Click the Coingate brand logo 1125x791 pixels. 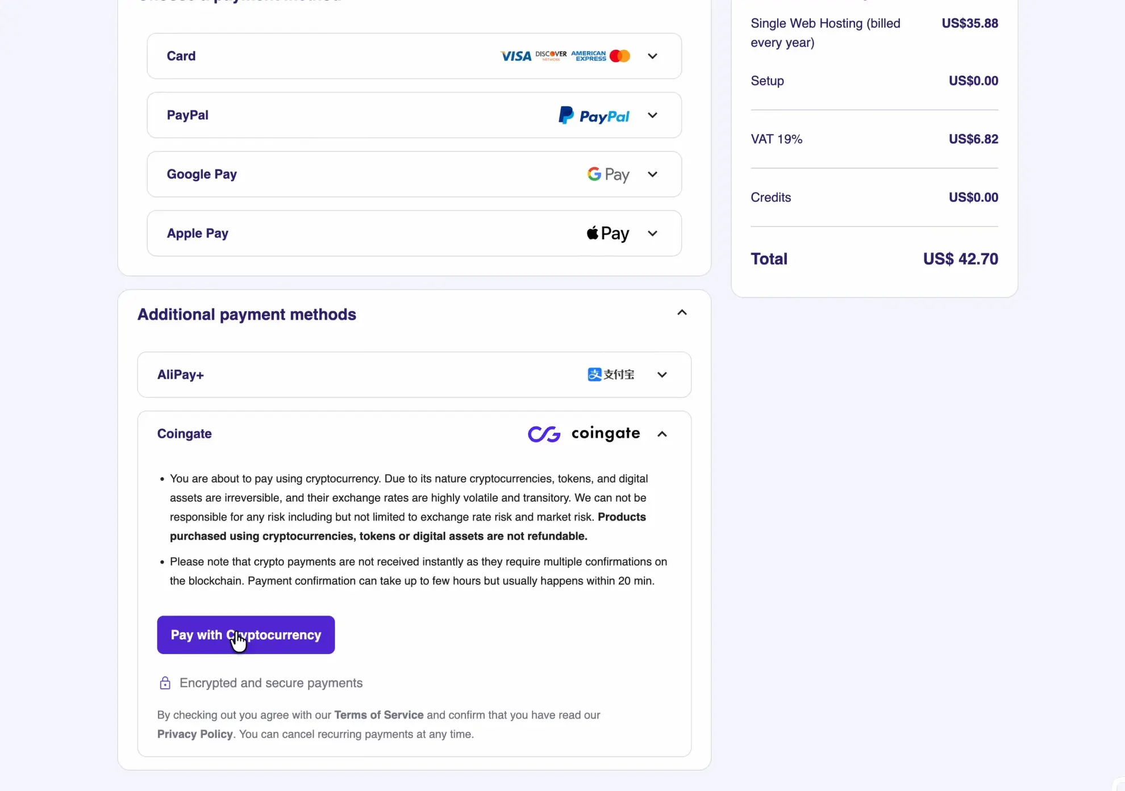click(584, 434)
